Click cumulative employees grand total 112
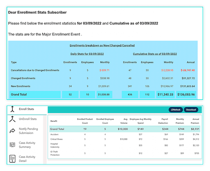Screen dimensions: 210x171 pos(147,94)
